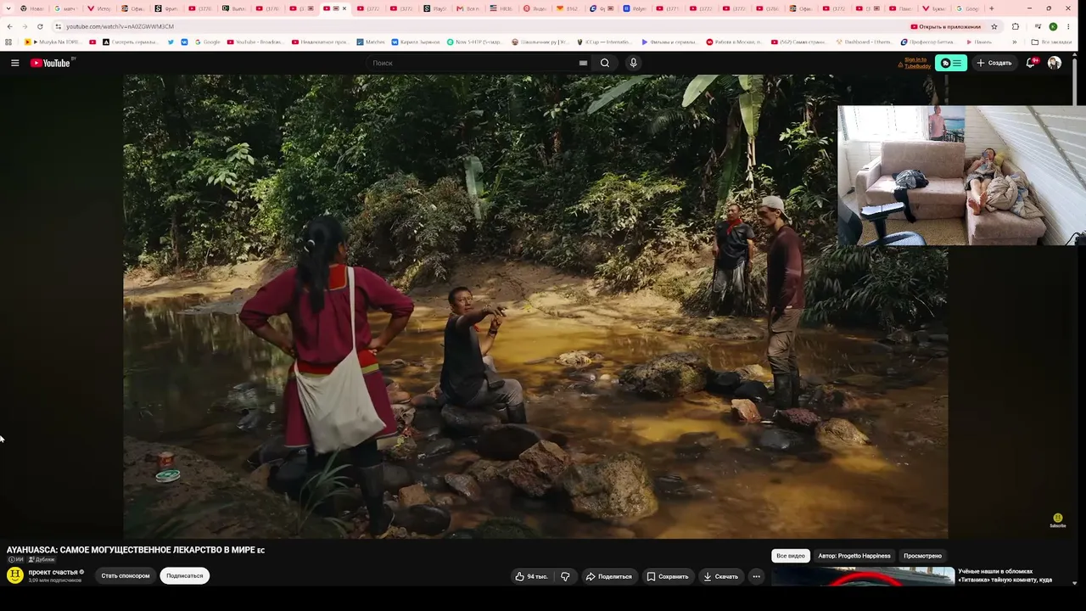Open the apps grid in bookmarks bar

tap(8, 42)
